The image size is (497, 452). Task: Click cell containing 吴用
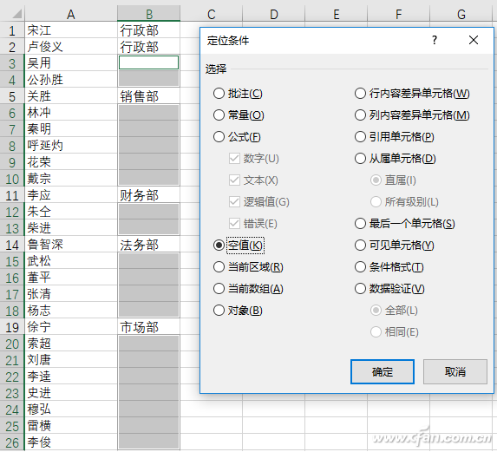coord(71,63)
